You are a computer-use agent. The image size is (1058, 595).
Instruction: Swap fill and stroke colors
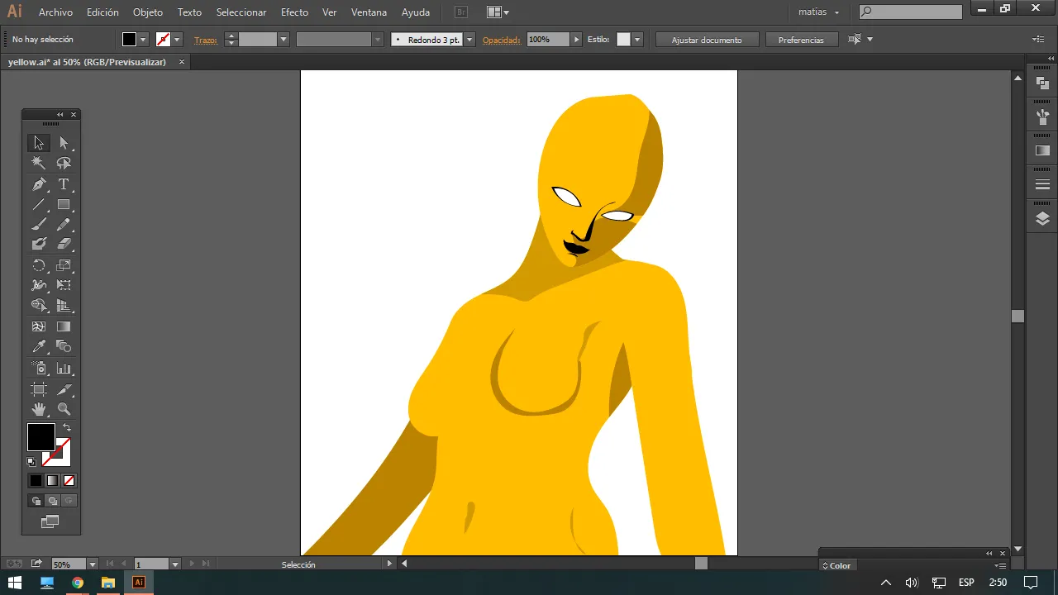tap(67, 427)
